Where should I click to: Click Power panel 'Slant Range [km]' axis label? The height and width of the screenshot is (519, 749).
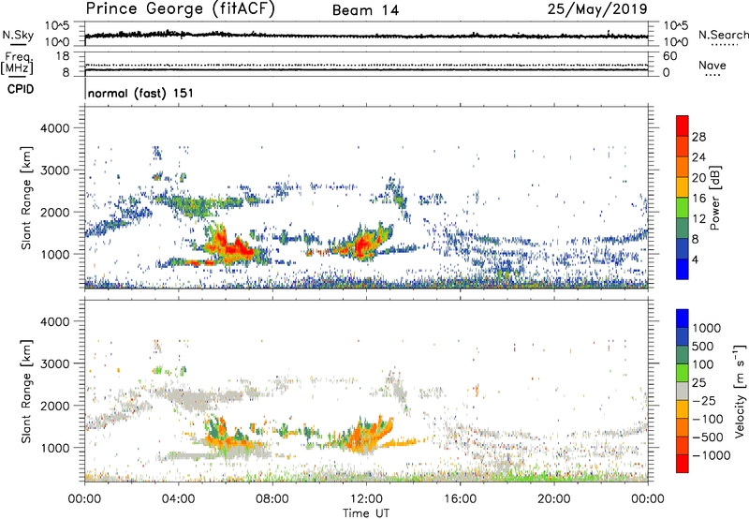point(26,198)
